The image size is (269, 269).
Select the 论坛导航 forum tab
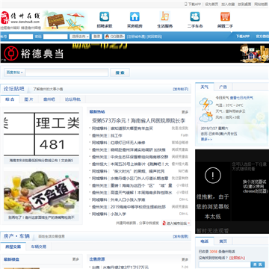[x=72, y=99]
